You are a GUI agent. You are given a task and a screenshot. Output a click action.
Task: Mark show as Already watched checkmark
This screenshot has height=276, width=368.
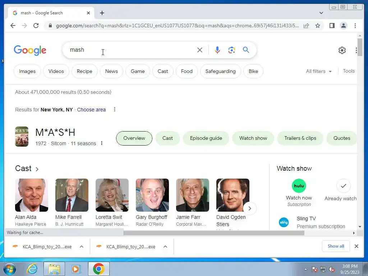343,186
